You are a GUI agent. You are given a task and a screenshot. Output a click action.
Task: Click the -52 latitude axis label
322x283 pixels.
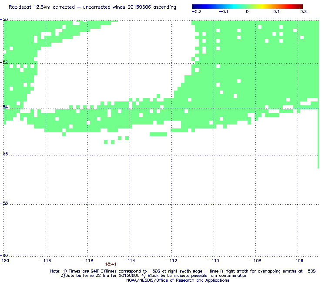click(4, 62)
